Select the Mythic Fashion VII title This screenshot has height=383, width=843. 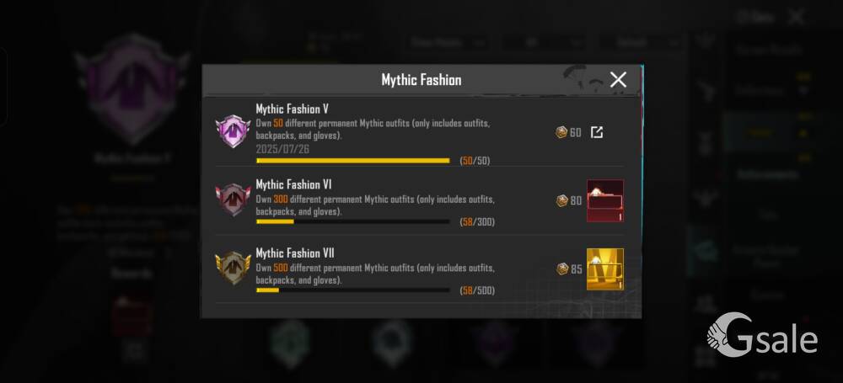pos(294,253)
